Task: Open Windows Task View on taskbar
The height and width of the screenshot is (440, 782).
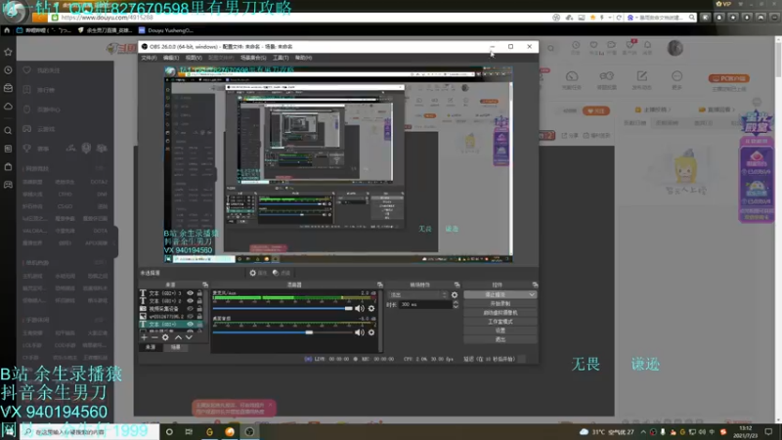Action: tap(189, 432)
